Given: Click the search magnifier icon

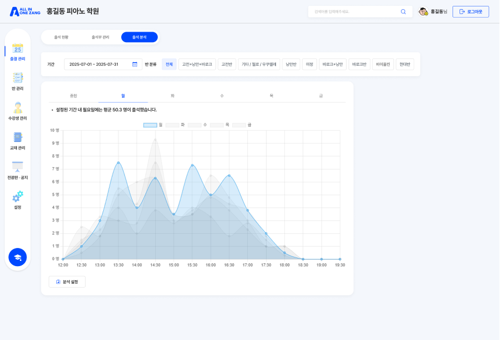Looking at the screenshot, I should tap(403, 12).
